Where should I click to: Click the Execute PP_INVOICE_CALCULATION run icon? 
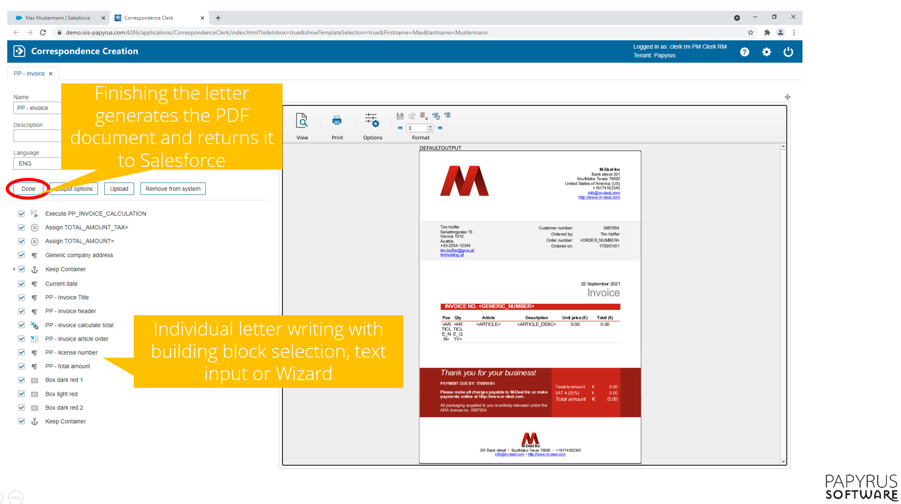(x=35, y=214)
